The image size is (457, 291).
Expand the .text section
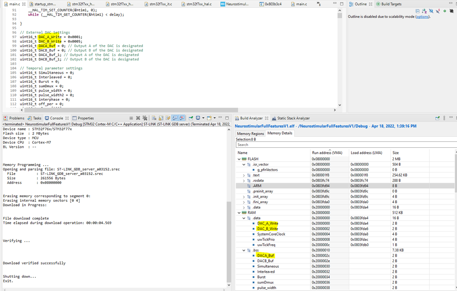244,175
